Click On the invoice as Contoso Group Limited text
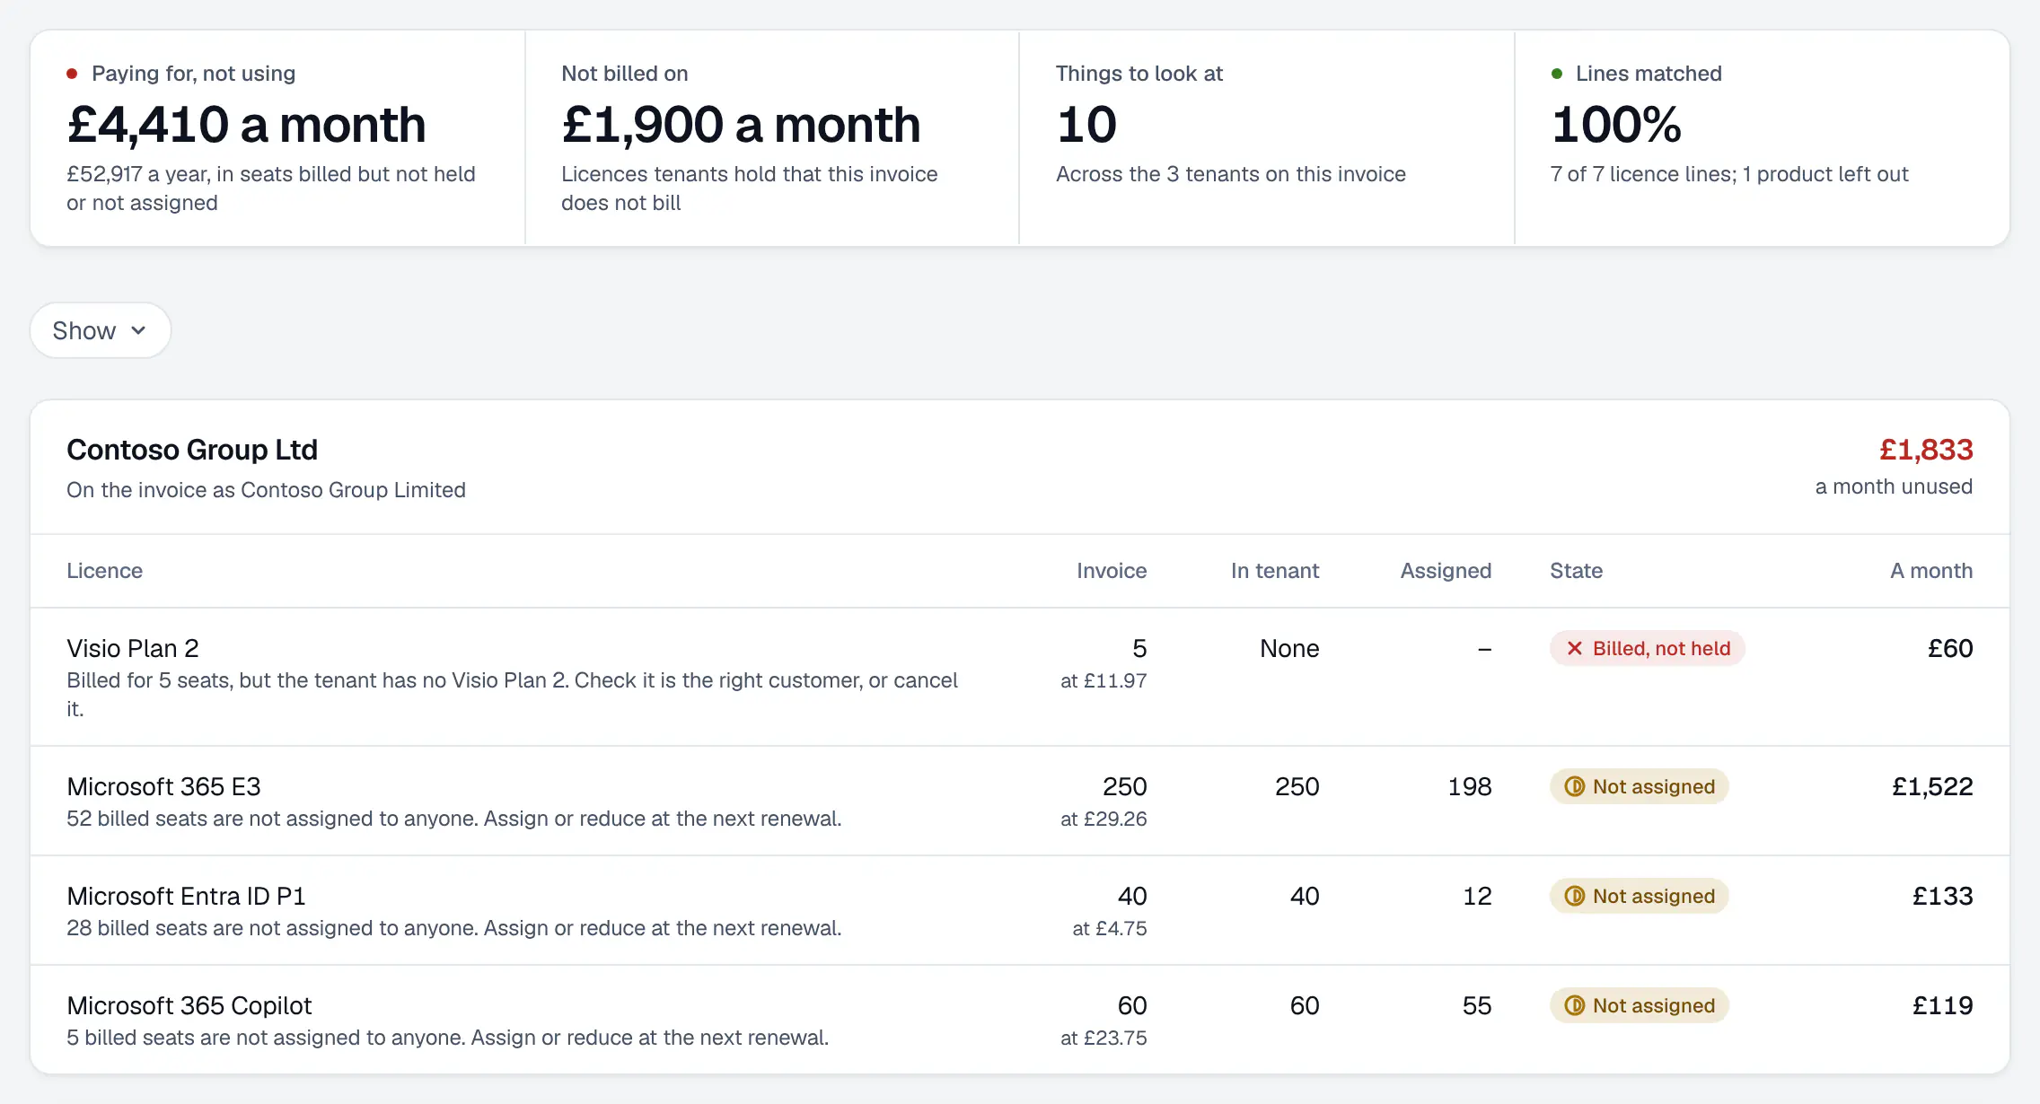Viewport: 2040px width, 1104px height. (266, 490)
